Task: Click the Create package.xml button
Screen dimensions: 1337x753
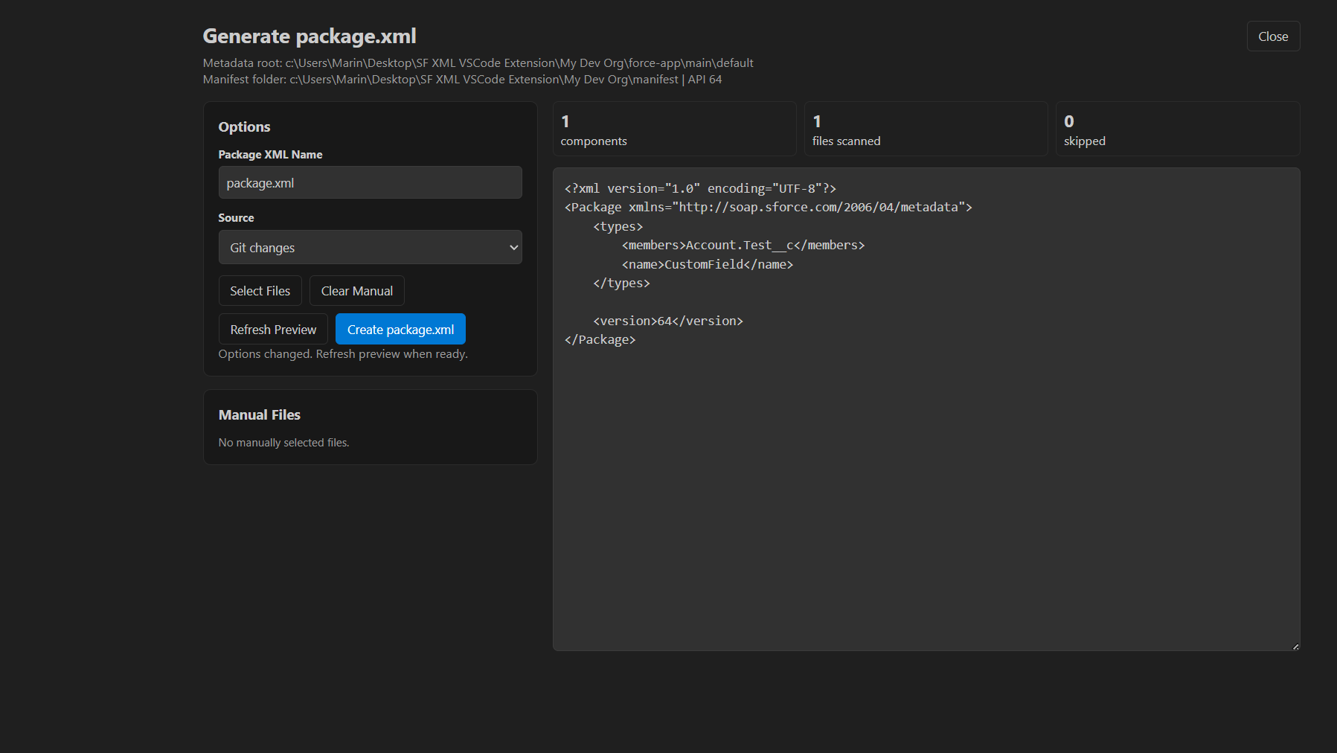Action: pyautogui.click(x=400, y=330)
